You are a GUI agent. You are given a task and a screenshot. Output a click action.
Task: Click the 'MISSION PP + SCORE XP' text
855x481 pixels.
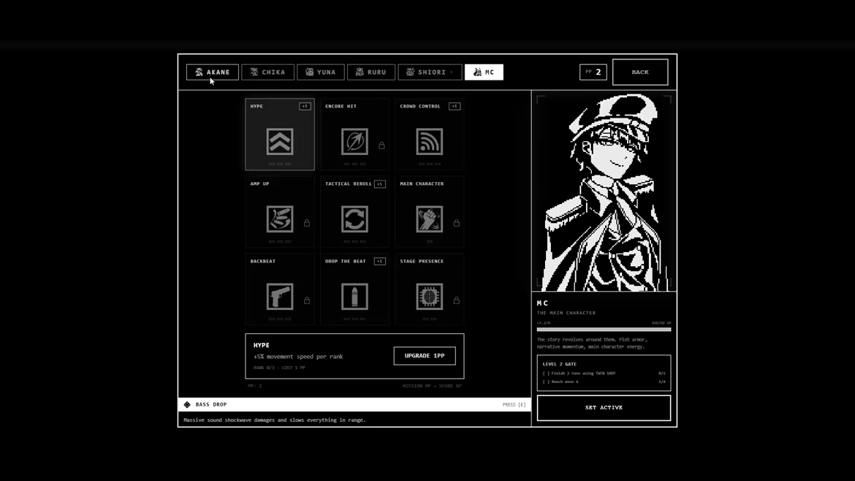coord(432,386)
